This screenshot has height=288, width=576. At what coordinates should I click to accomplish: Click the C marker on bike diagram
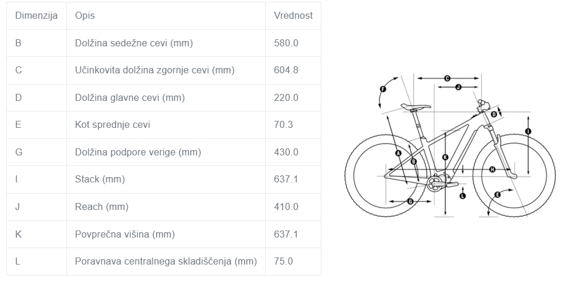pos(448,78)
